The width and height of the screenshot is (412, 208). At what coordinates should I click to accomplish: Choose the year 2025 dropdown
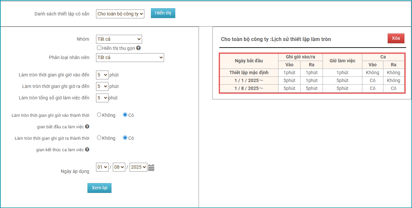[138, 167]
